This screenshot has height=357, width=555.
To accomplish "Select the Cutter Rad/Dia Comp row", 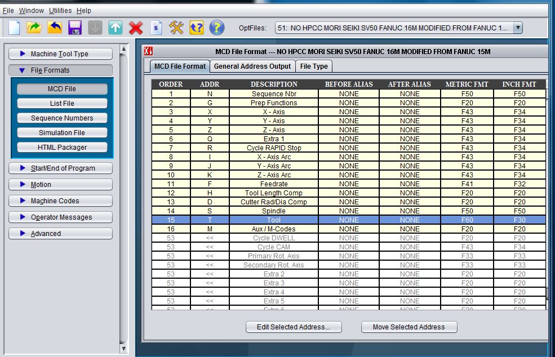I will [x=349, y=202].
